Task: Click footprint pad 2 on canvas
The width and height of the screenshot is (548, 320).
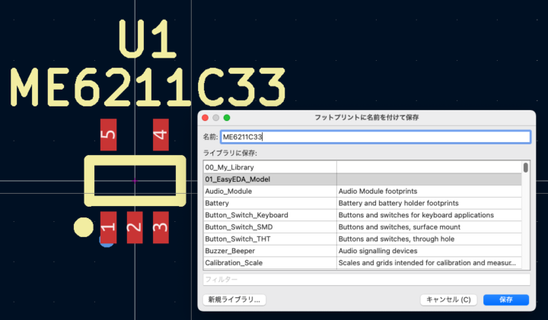Action: coord(134,227)
